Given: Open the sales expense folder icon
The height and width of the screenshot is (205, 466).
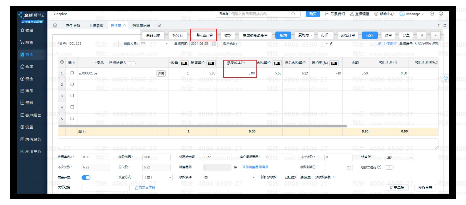Looking at the screenshot, I should 235,167.
